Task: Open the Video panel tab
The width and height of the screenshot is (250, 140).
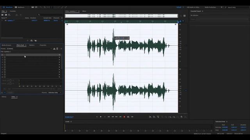Action: [x=13, y=97]
